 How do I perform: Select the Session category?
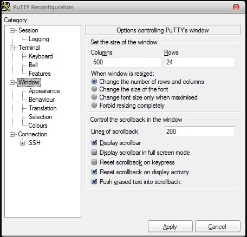[x=28, y=30]
